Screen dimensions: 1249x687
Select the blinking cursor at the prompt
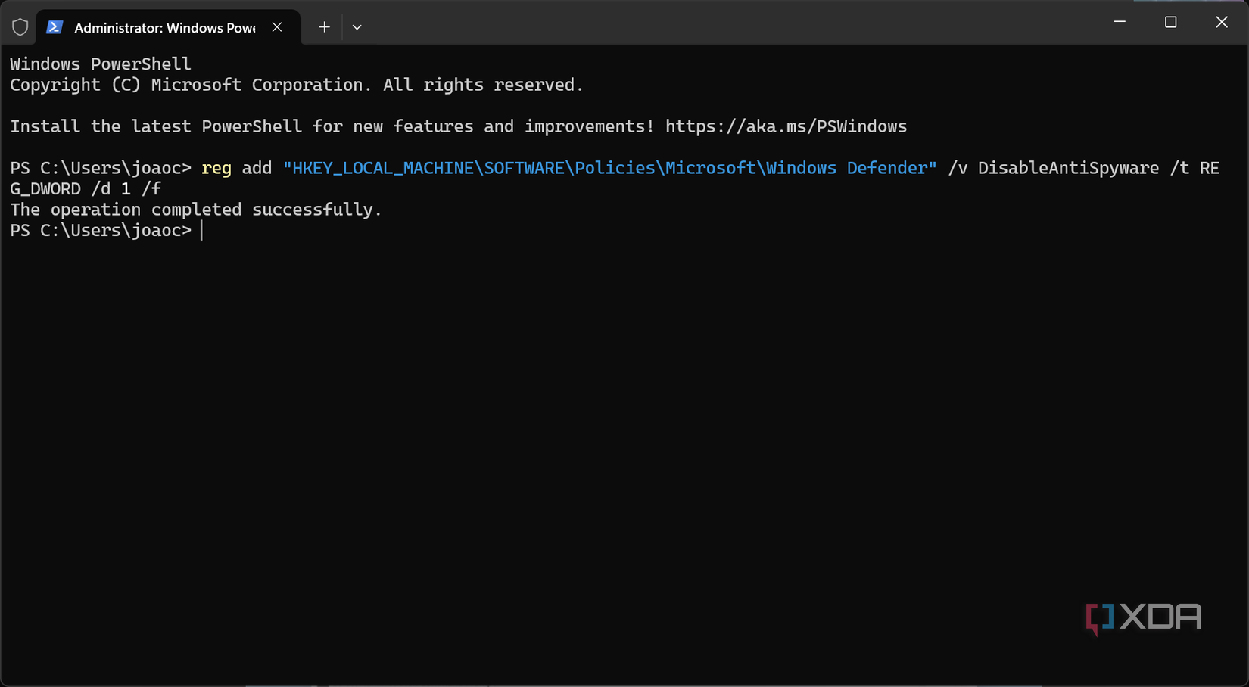202,231
